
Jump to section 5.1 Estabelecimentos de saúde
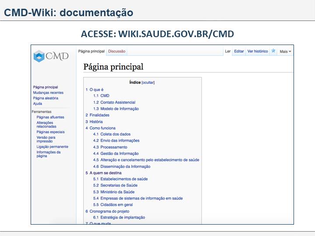(x=120, y=179)
